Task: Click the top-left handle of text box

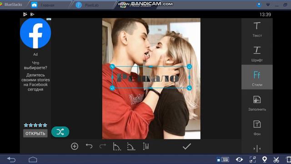Action: 112,67
